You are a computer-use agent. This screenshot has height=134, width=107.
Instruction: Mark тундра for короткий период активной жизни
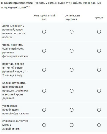click(99, 70)
